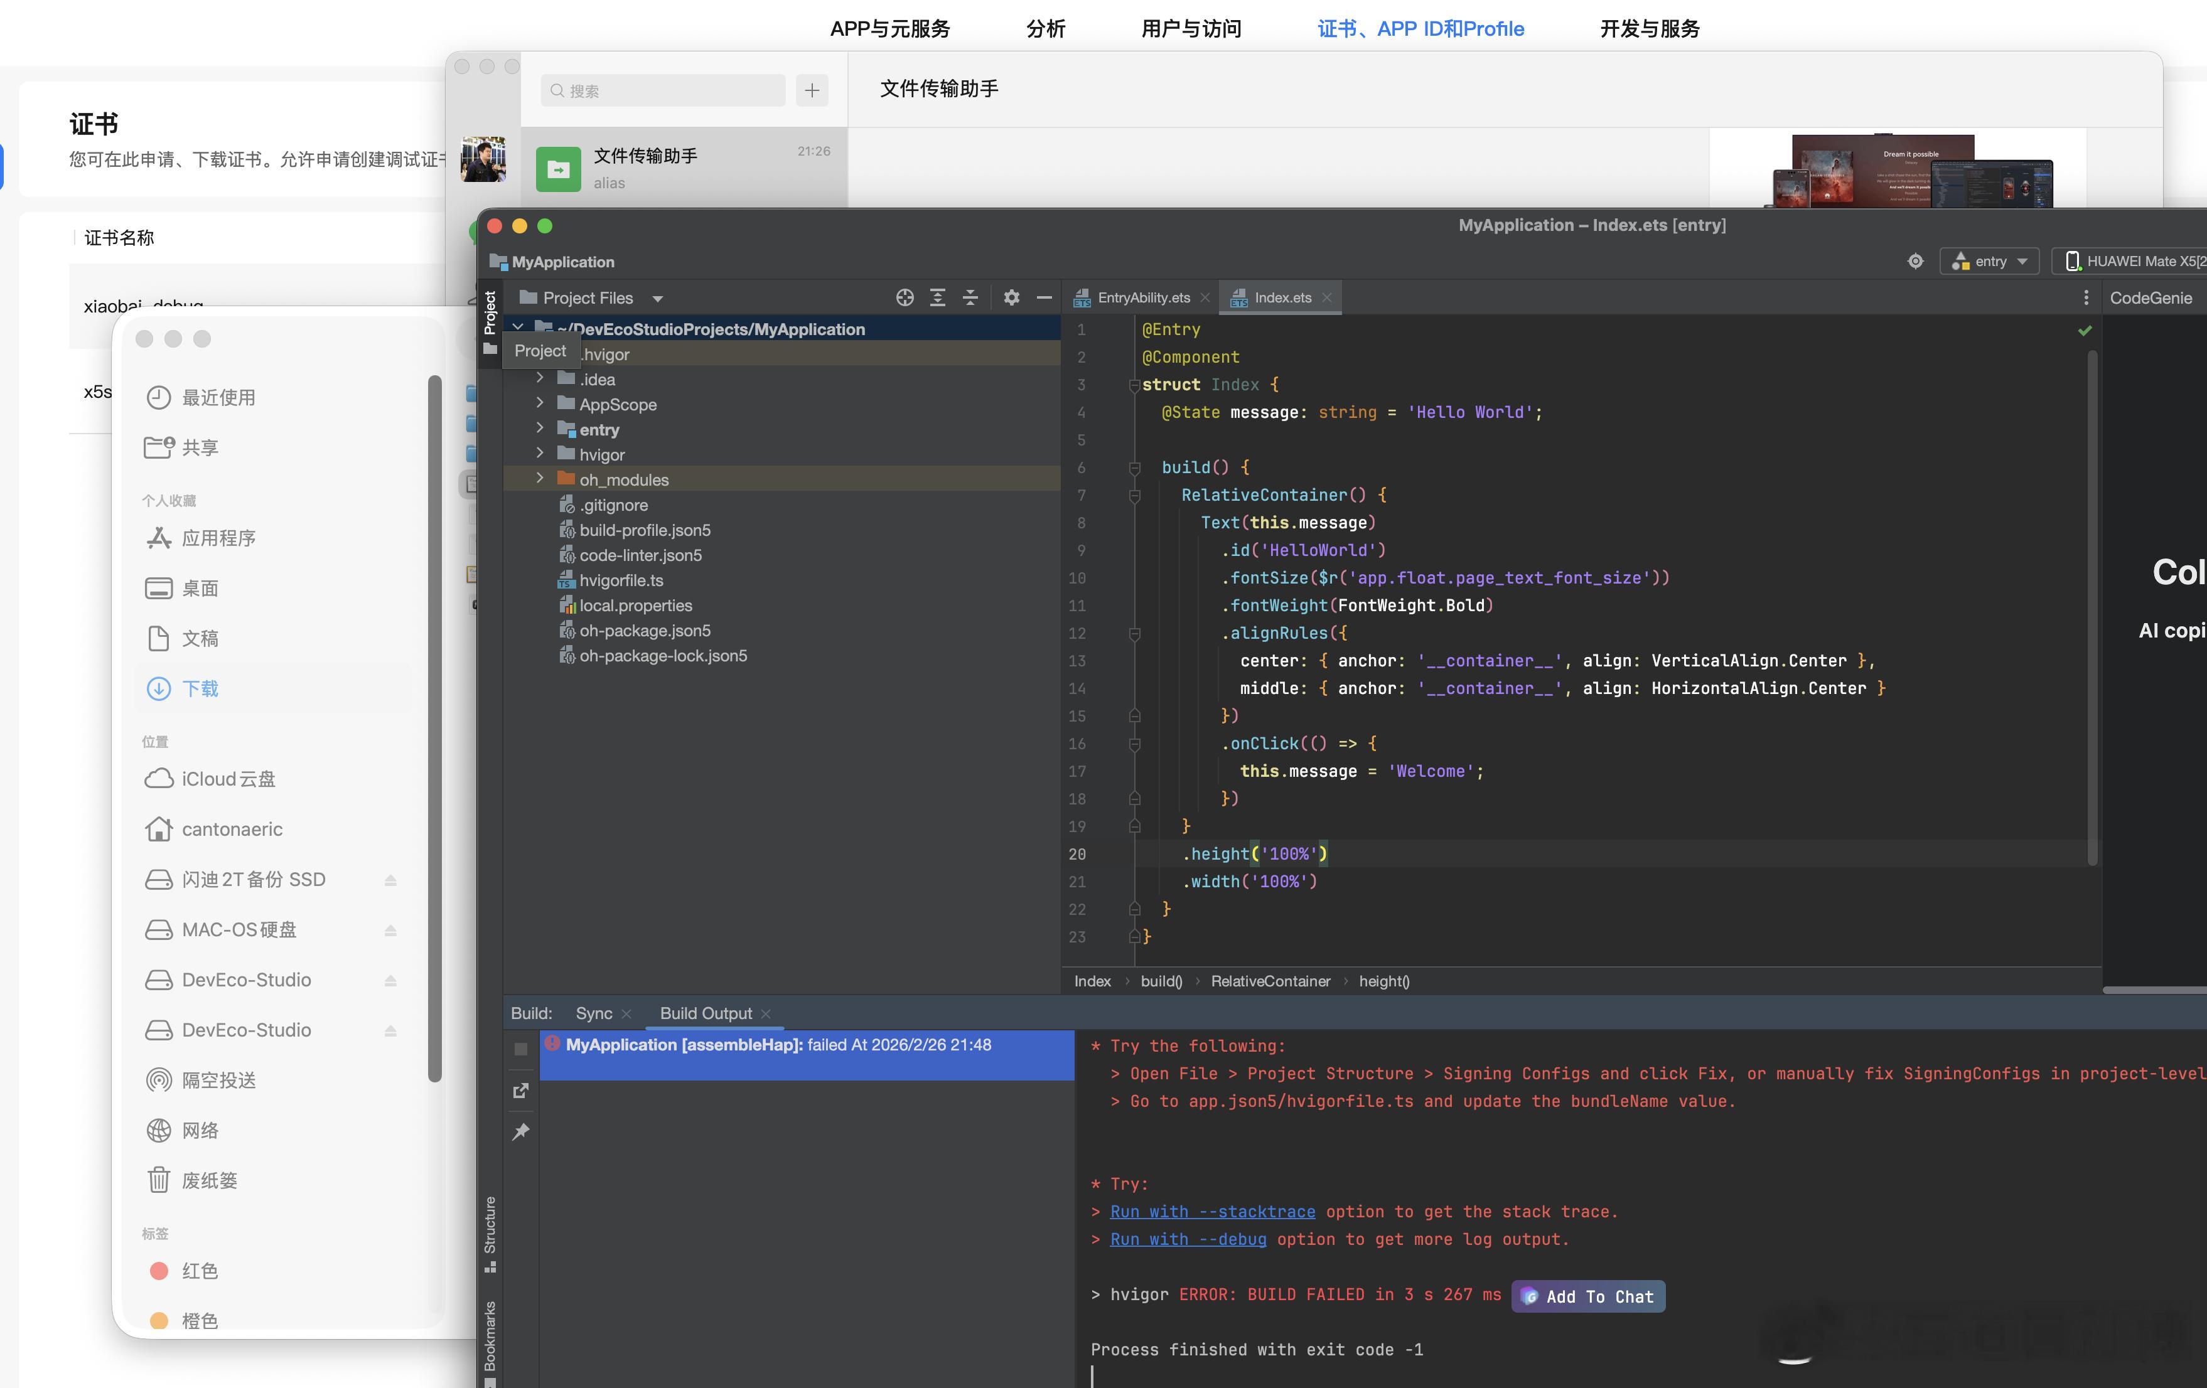
Task: Click the Run with --stacktrace link
Action: 1211,1211
